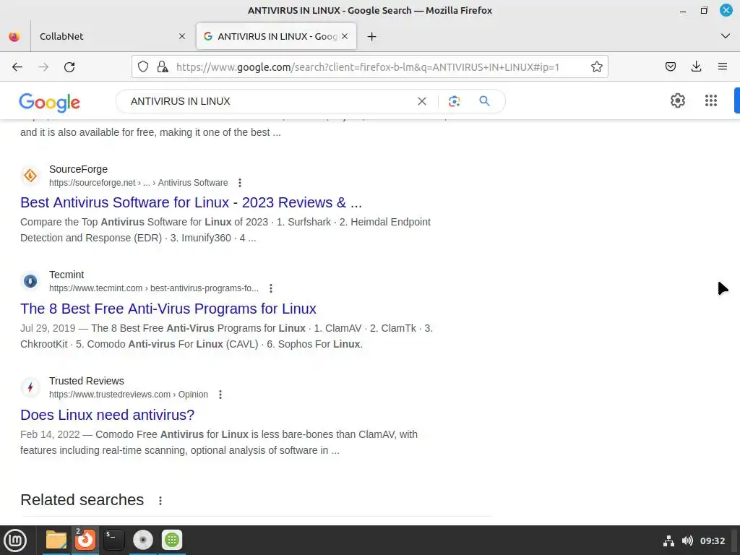Open The 8 Best Free Anti-Virus Programs link
This screenshot has width=740, height=555.
click(x=168, y=309)
